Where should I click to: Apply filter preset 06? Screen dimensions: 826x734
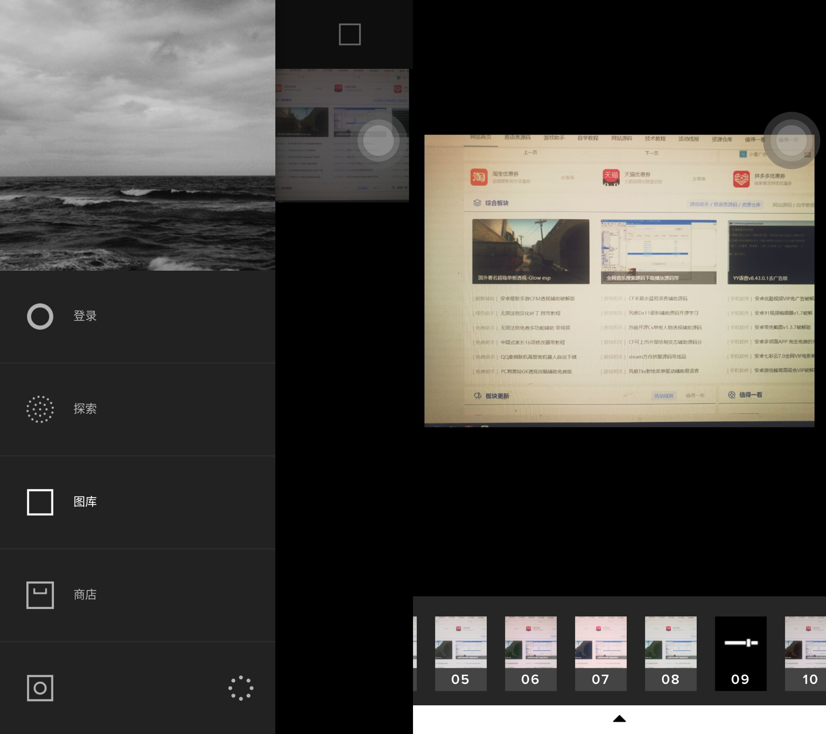[x=531, y=653]
